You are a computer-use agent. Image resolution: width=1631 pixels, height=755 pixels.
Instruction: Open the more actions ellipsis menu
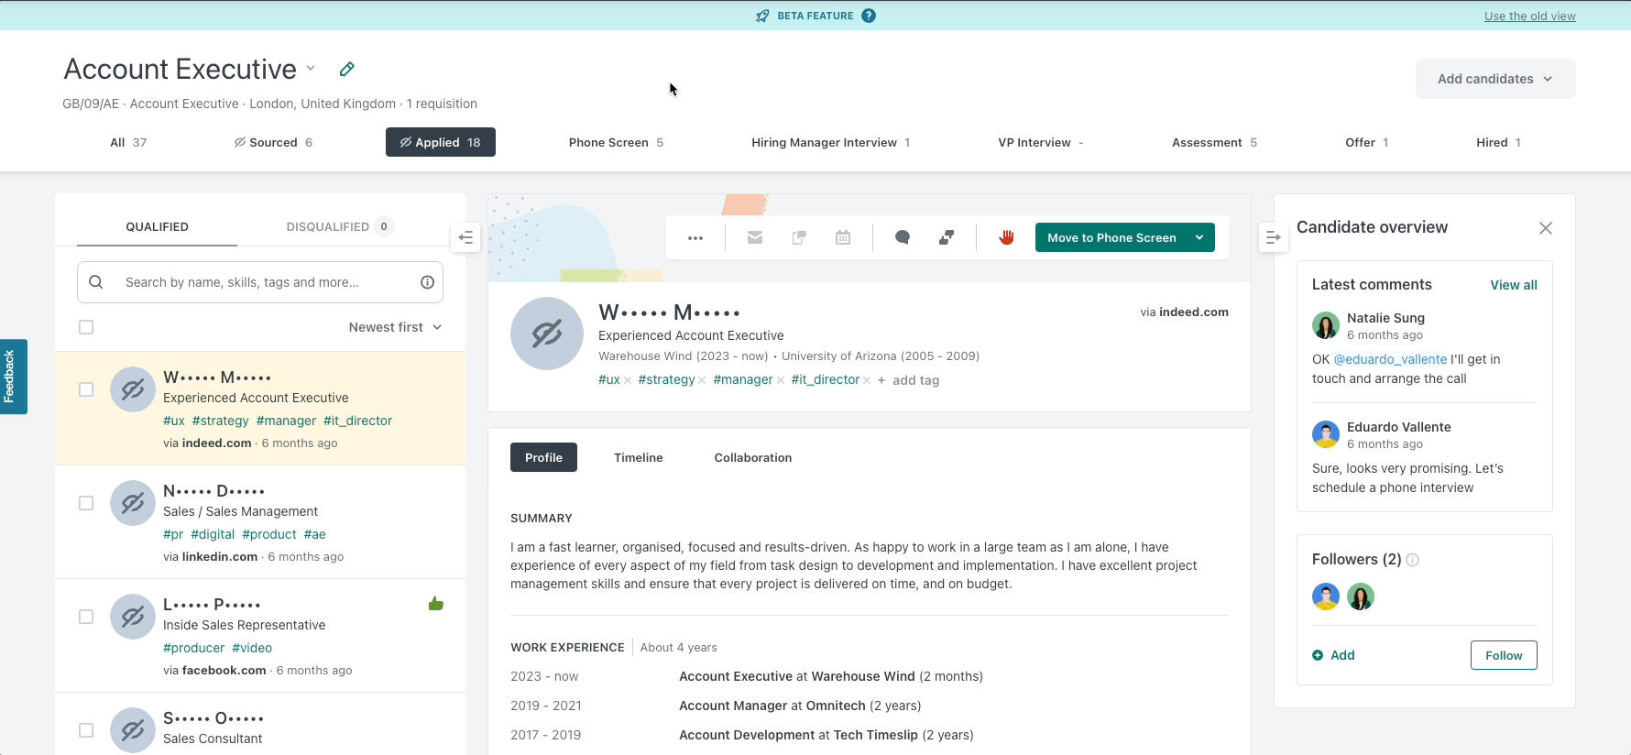695,238
